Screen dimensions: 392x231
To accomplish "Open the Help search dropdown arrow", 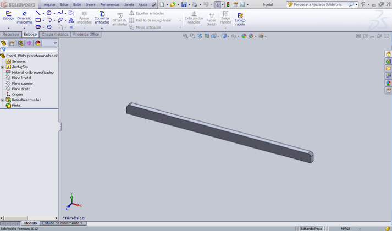I will 356,4.
